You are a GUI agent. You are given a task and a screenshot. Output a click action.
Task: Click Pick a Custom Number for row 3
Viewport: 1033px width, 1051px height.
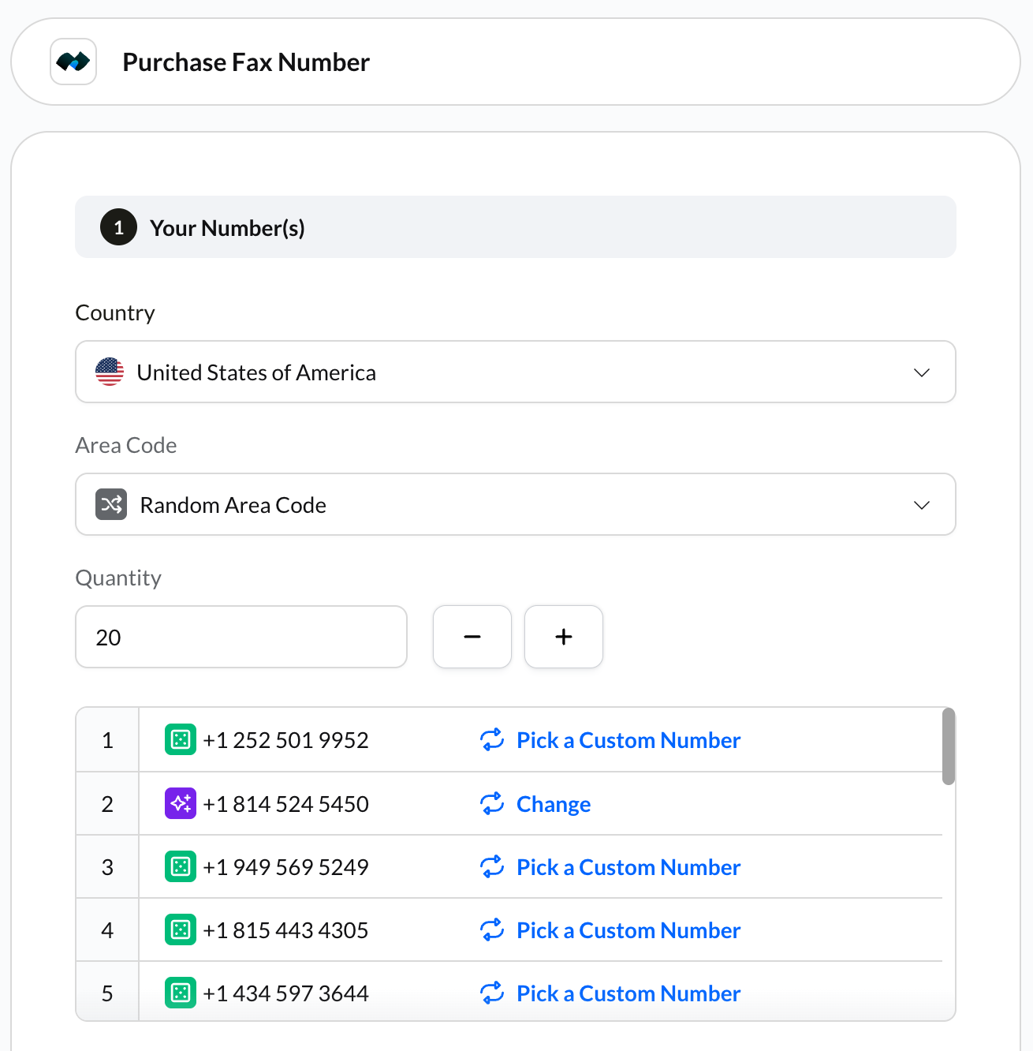pyautogui.click(x=628, y=866)
